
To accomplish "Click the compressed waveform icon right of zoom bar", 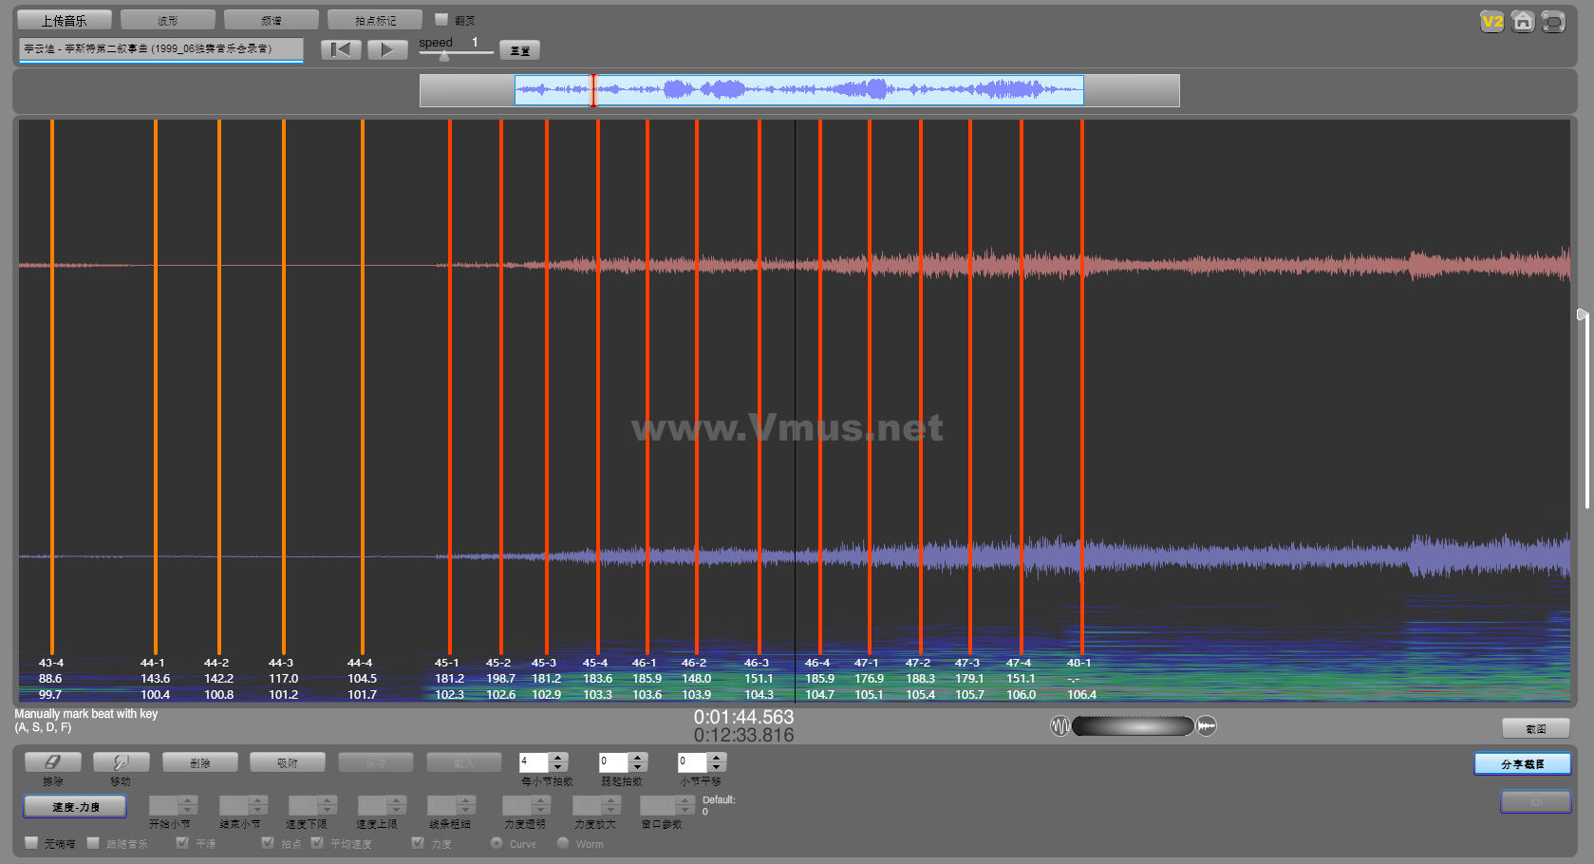I will tap(1207, 726).
